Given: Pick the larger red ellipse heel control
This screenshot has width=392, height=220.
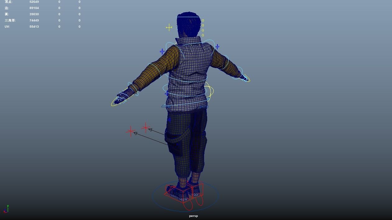Looking at the screenshot, I should point(188,204).
